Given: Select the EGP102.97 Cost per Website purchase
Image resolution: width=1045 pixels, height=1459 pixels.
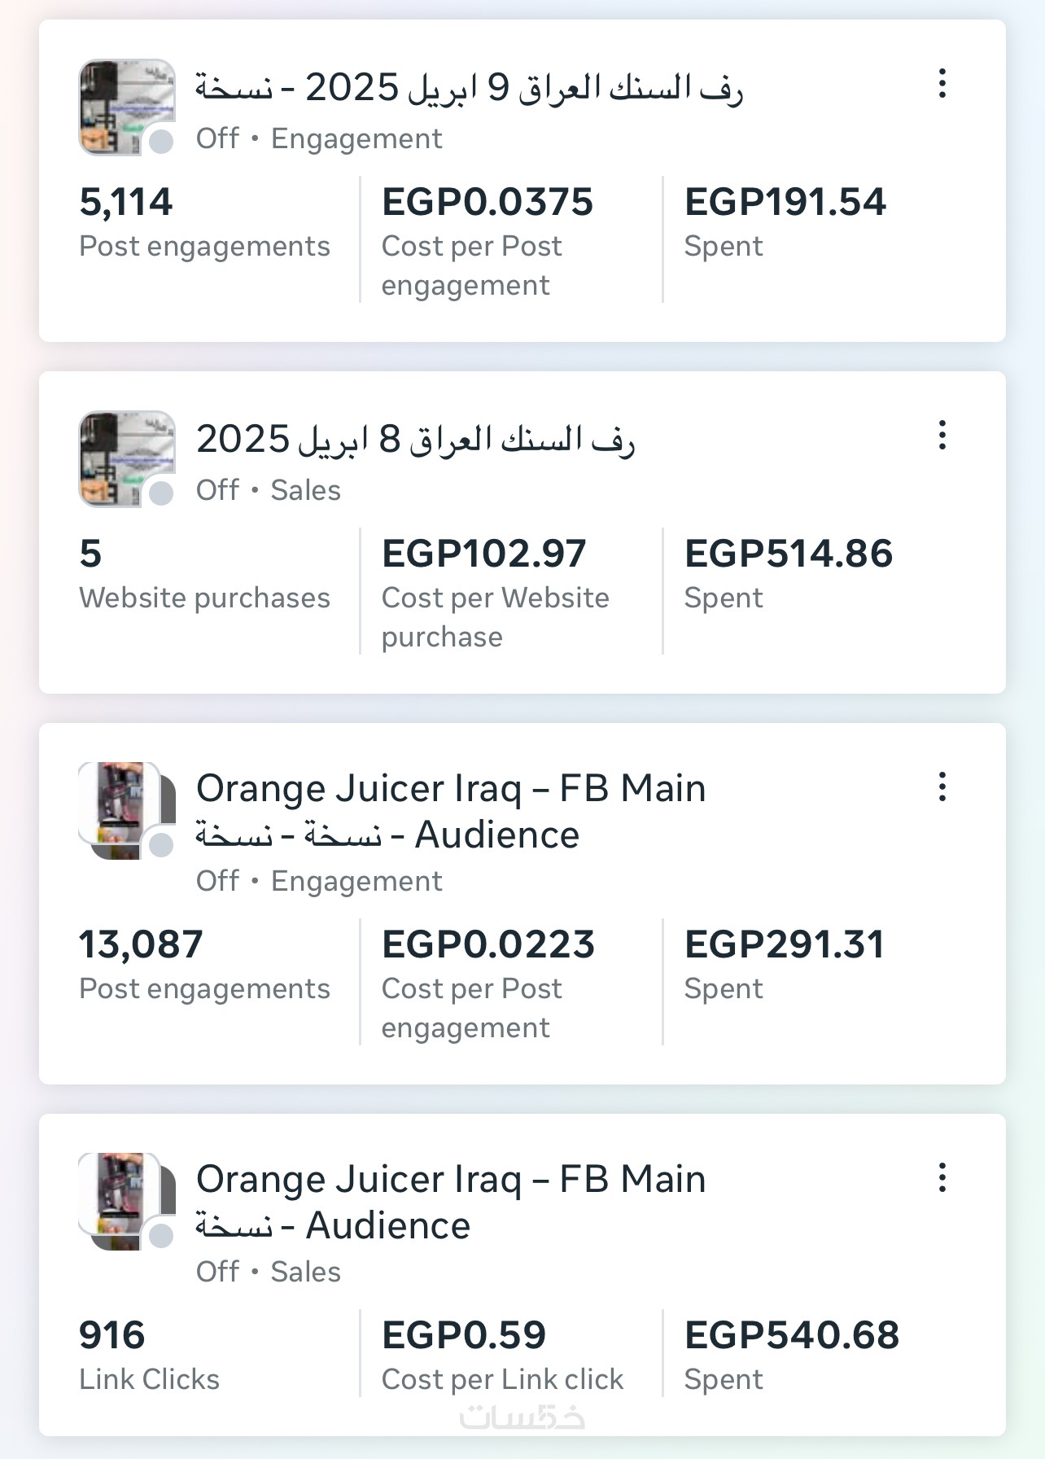Looking at the screenshot, I should pyautogui.click(x=484, y=554).
